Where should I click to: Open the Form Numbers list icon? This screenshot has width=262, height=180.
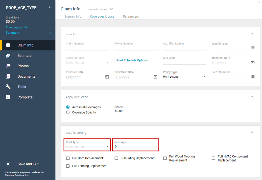tap(252, 77)
